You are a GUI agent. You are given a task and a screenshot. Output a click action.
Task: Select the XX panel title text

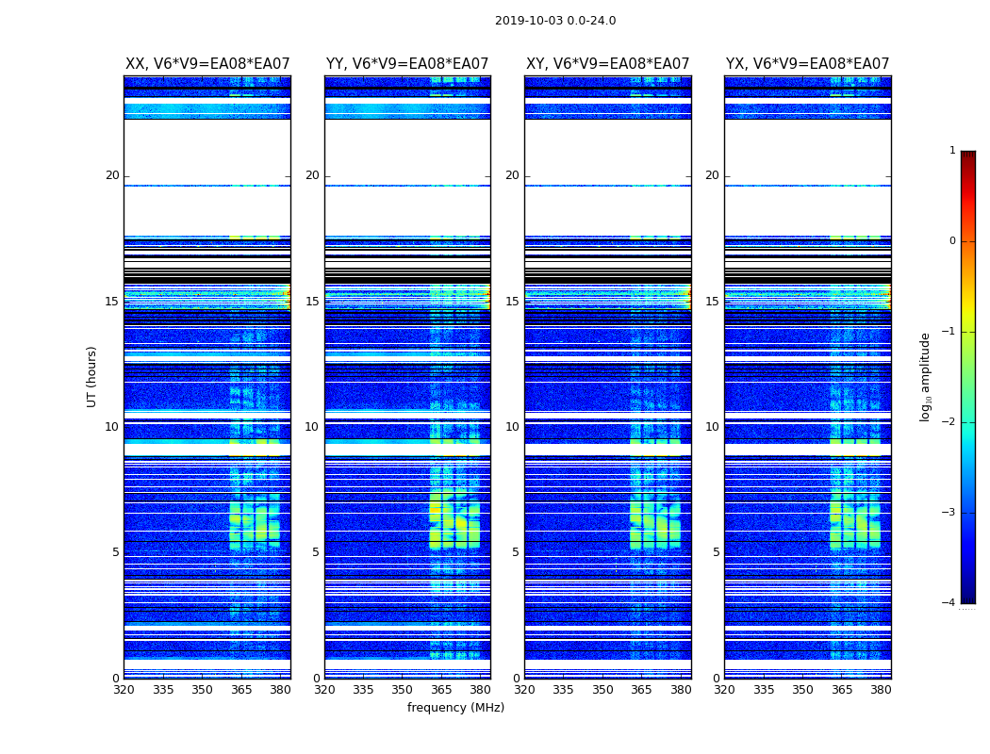207,64
